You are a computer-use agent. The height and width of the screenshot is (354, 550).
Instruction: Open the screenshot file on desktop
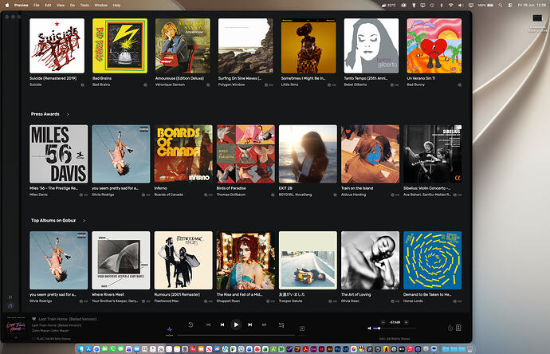click(537, 18)
